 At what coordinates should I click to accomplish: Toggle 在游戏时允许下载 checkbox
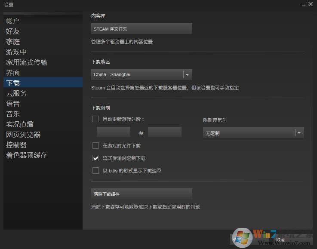(96, 146)
